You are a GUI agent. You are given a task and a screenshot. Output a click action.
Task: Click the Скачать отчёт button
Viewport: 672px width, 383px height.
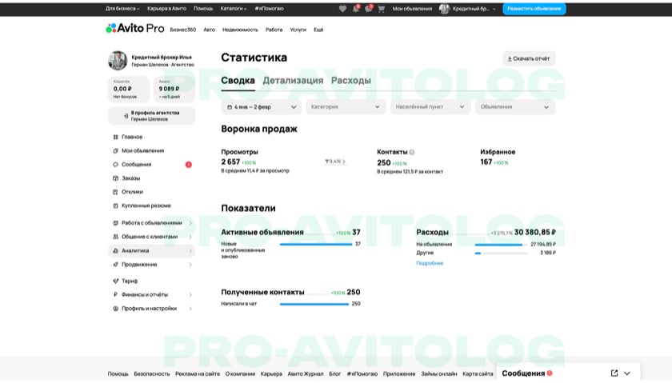point(529,58)
